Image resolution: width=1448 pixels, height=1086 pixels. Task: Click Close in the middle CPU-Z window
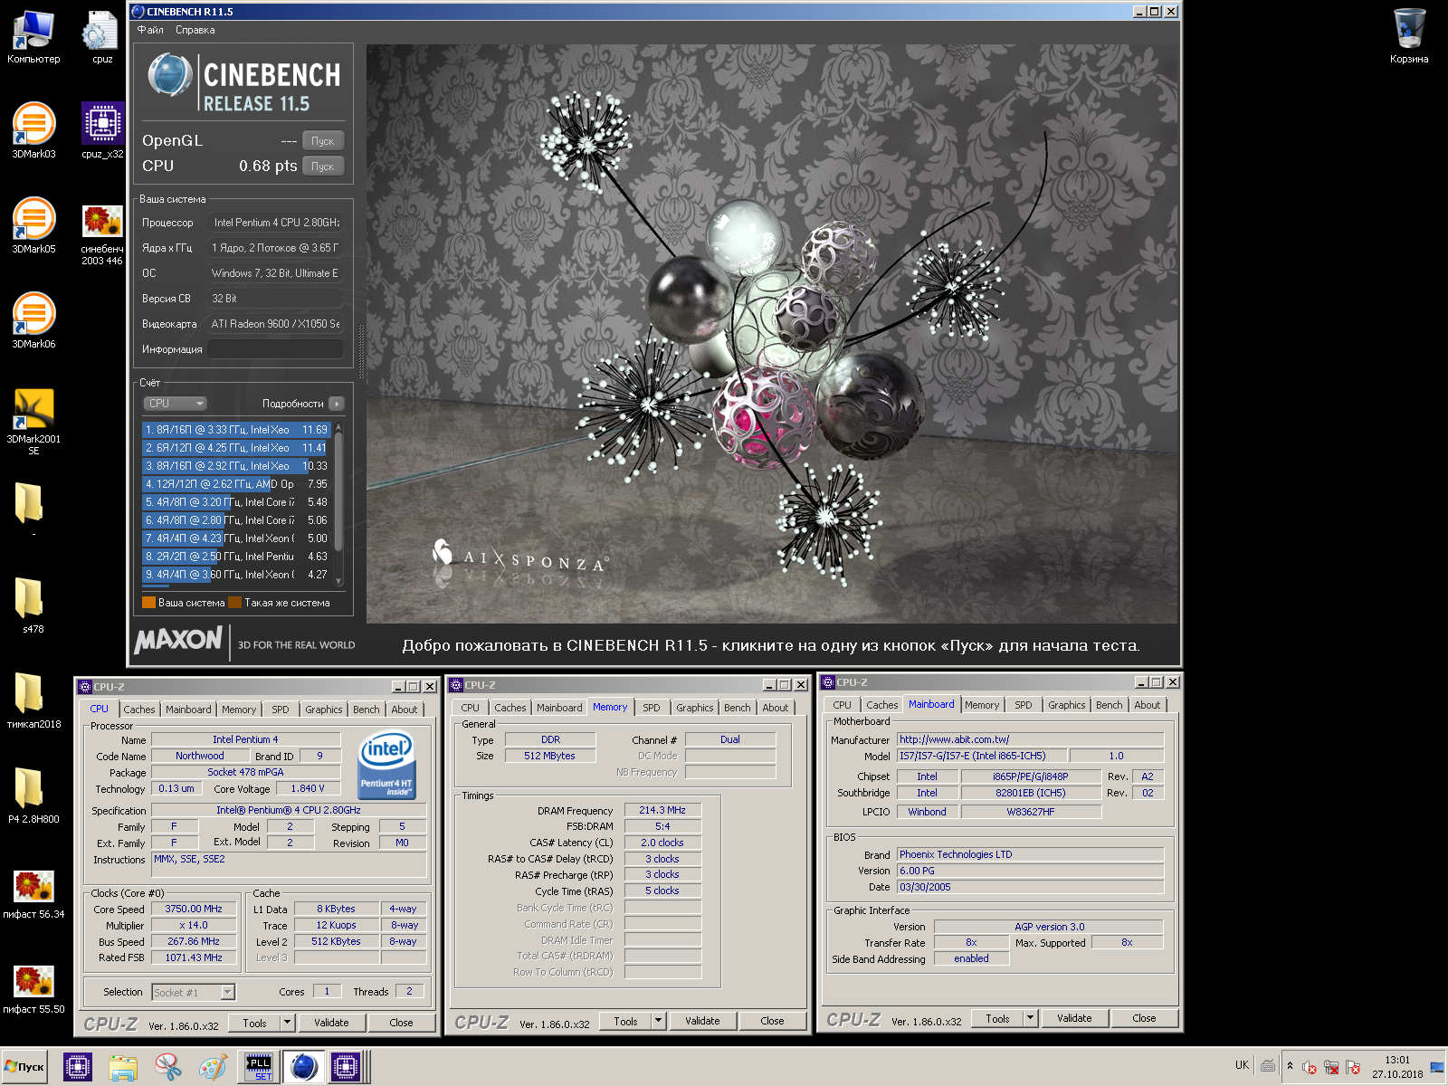pos(772,1021)
